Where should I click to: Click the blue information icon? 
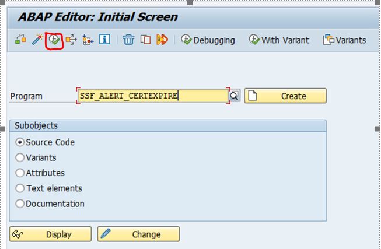click(105, 40)
